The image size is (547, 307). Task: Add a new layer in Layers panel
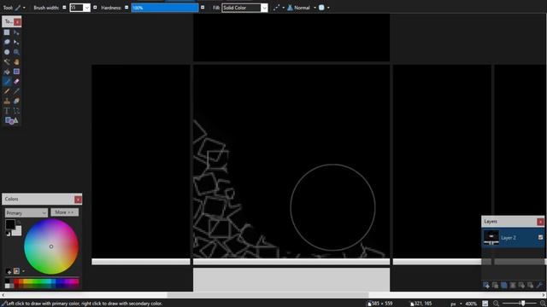(x=486, y=286)
